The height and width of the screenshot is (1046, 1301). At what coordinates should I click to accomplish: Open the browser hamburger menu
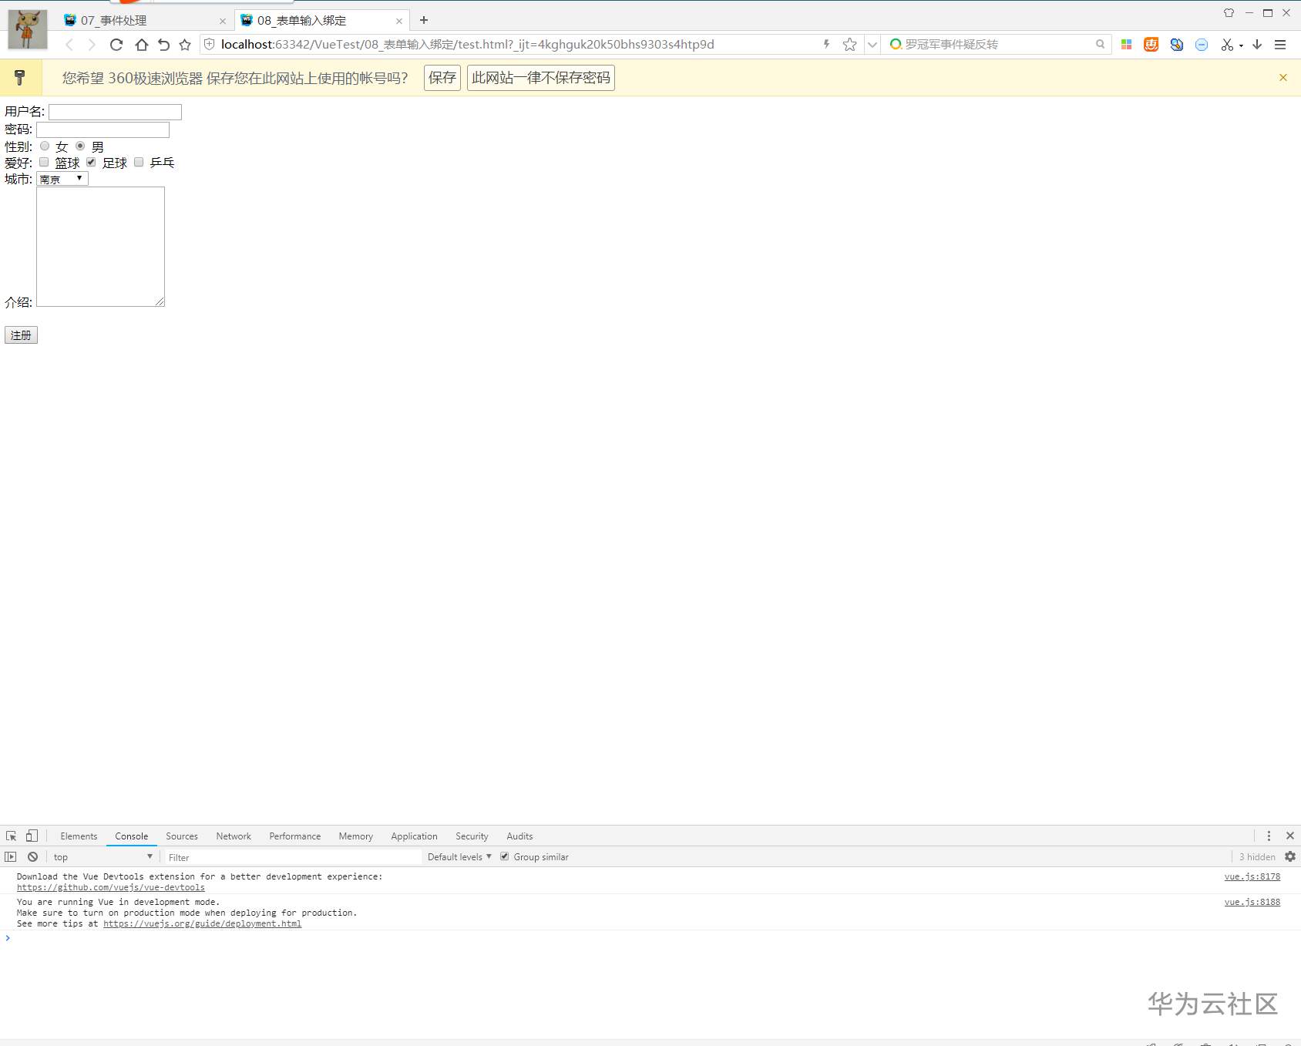tap(1280, 45)
